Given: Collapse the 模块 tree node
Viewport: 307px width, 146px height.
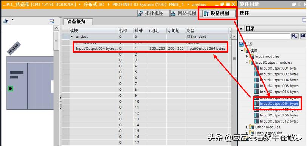Looking at the screenshot, I should pos(242,51).
